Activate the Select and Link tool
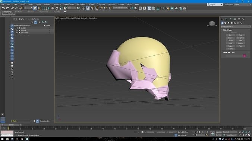Image resolution: width=252 pixels, height=141 pixels. pyautogui.click(x=12, y=8)
